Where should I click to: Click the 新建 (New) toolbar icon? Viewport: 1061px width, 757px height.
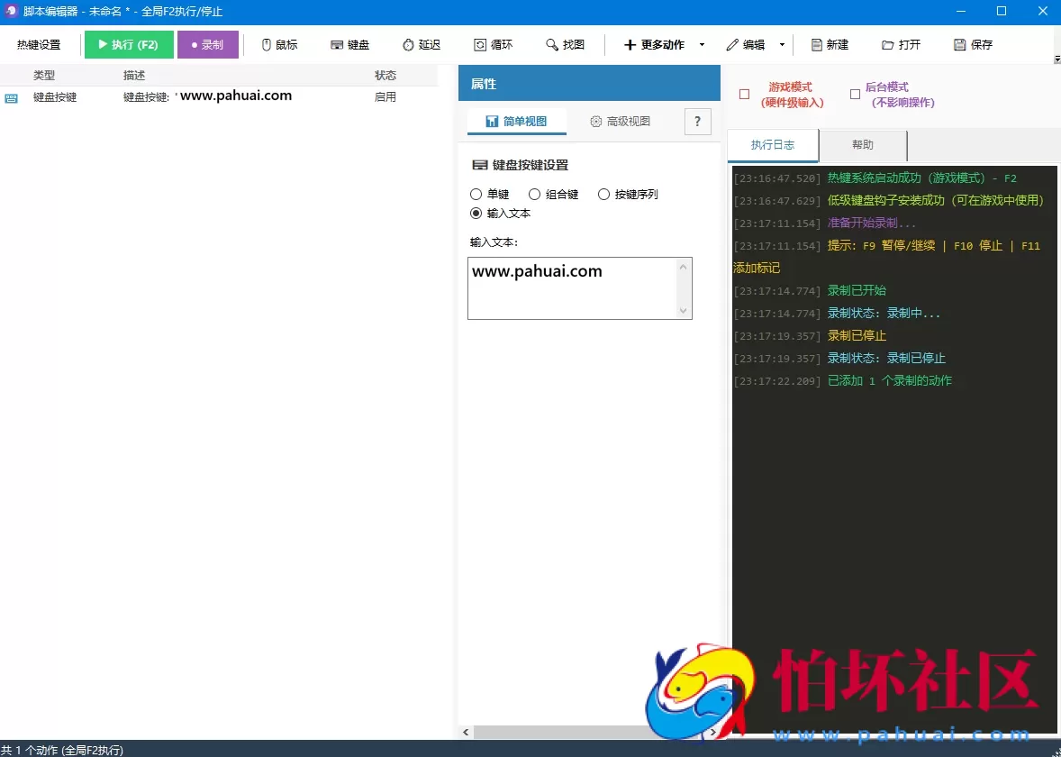[829, 43]
